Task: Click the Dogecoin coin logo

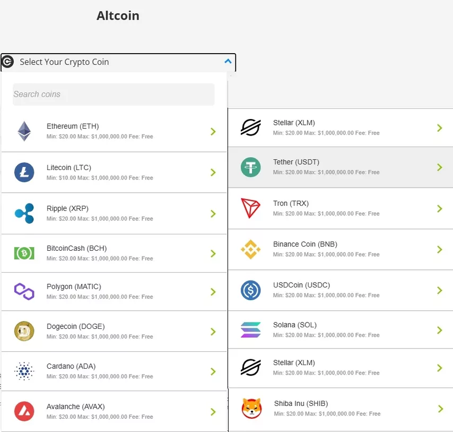Action: 24,331
